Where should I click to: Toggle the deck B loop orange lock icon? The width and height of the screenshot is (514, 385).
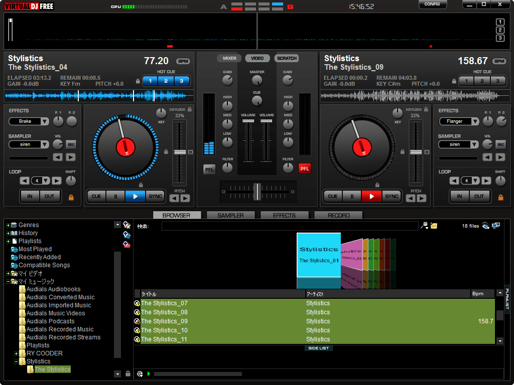(x=500, y=198)
